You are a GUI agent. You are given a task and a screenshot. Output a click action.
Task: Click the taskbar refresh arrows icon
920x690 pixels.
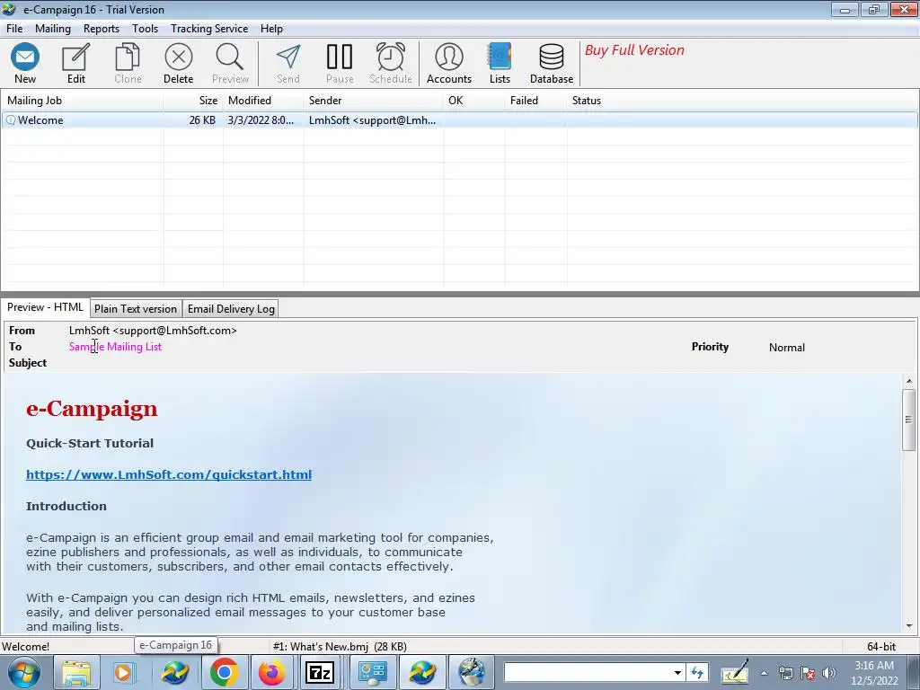[697, 672]
